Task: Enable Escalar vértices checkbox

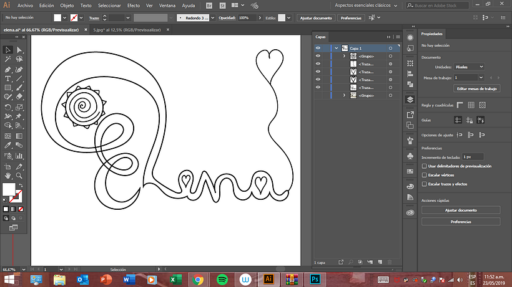Action: [x=424, y=175]
